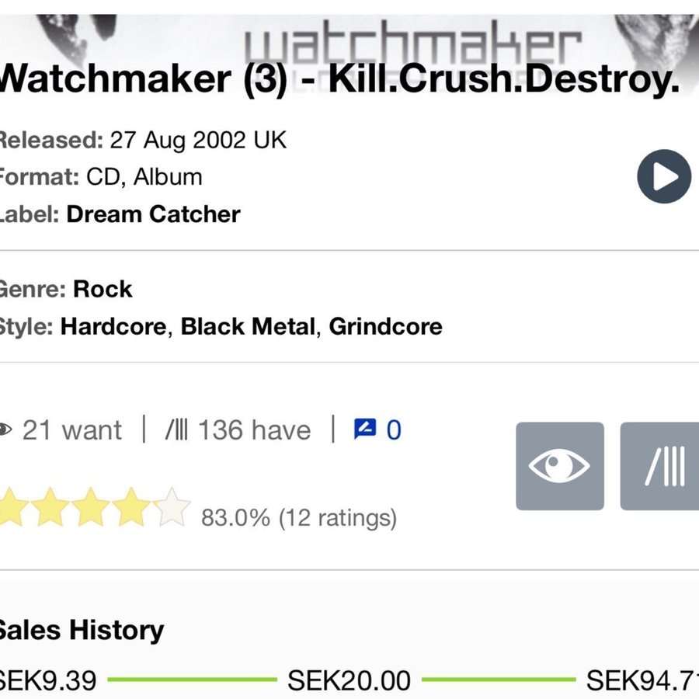
Task: View the 21 want count
Action: coord(71,430)
